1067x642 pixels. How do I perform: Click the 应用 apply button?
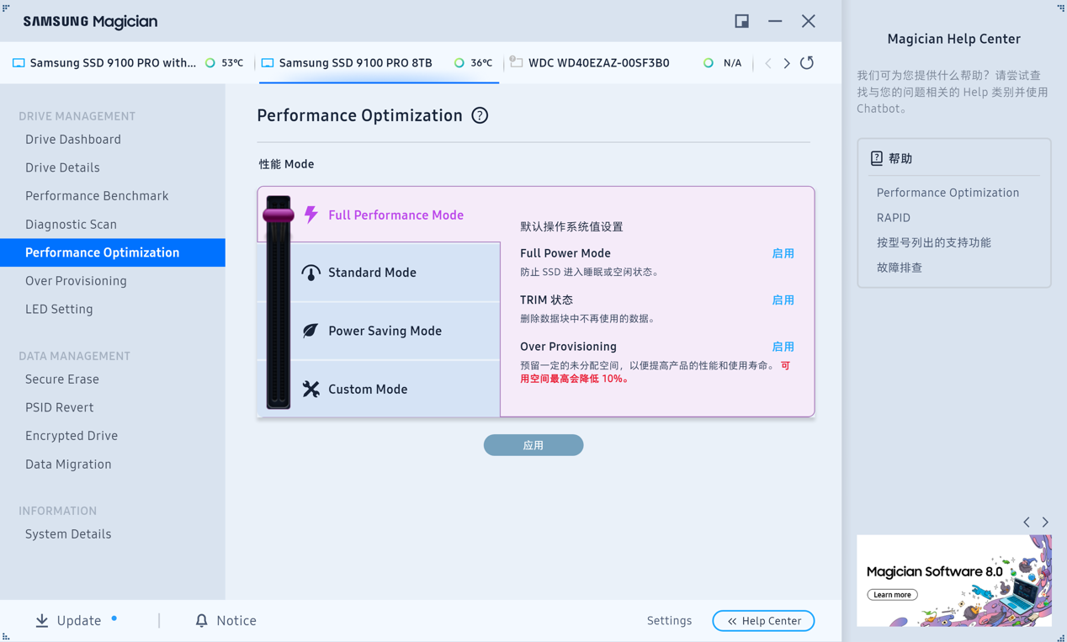[x=533, y=445]
